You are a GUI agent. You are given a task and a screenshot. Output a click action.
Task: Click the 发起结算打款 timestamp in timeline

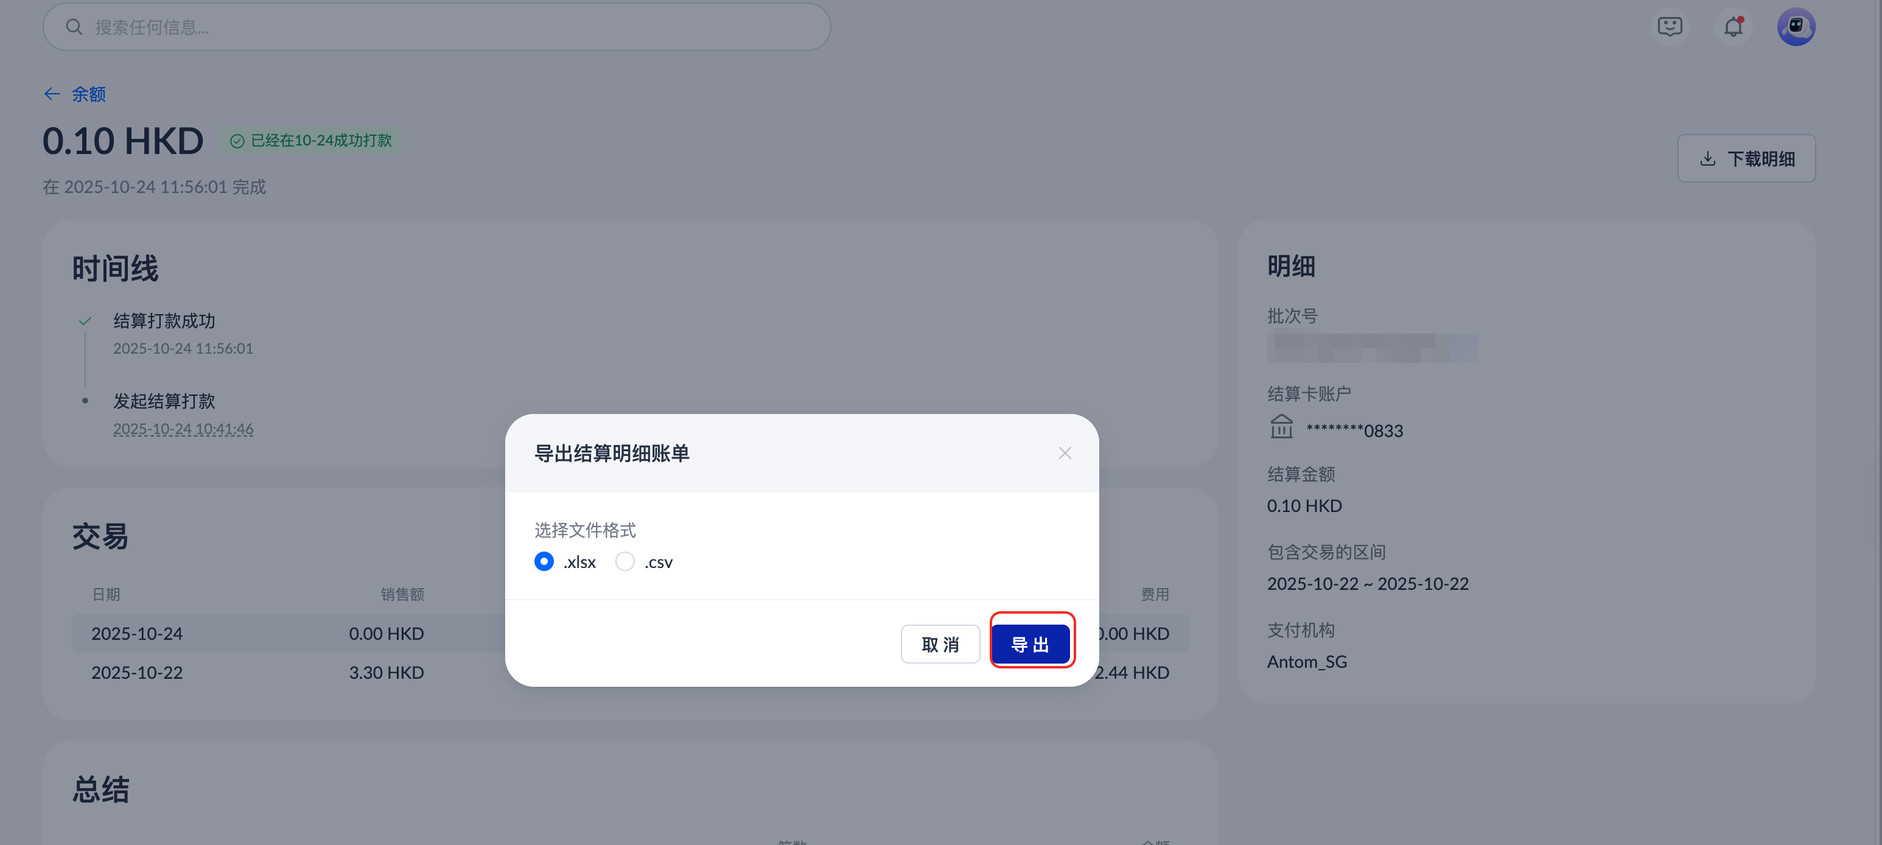[183, 429]
